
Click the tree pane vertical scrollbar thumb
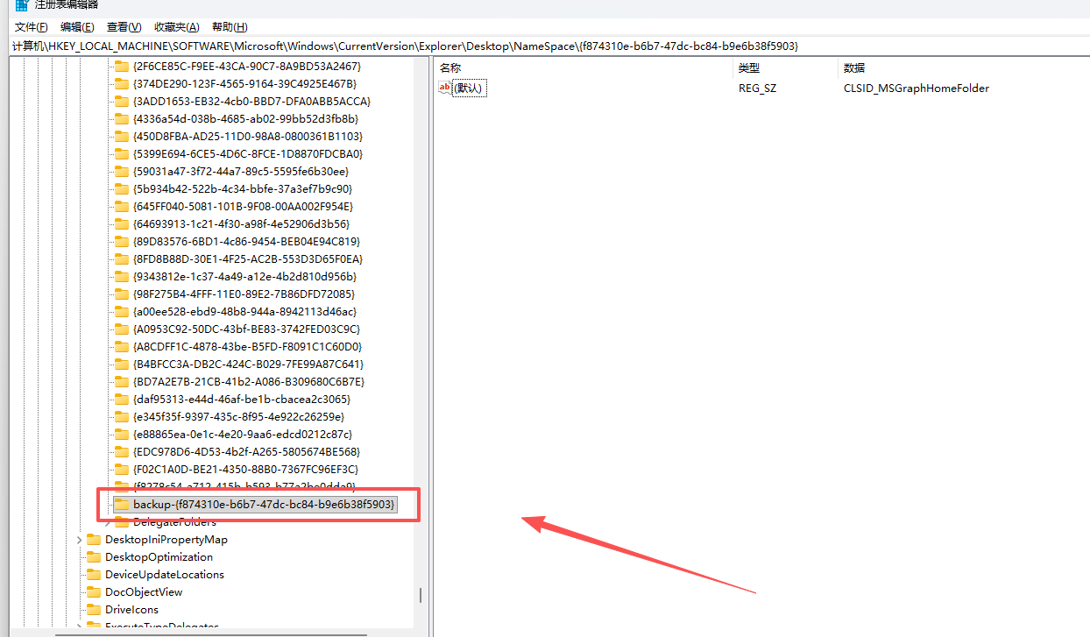(421, 595)
